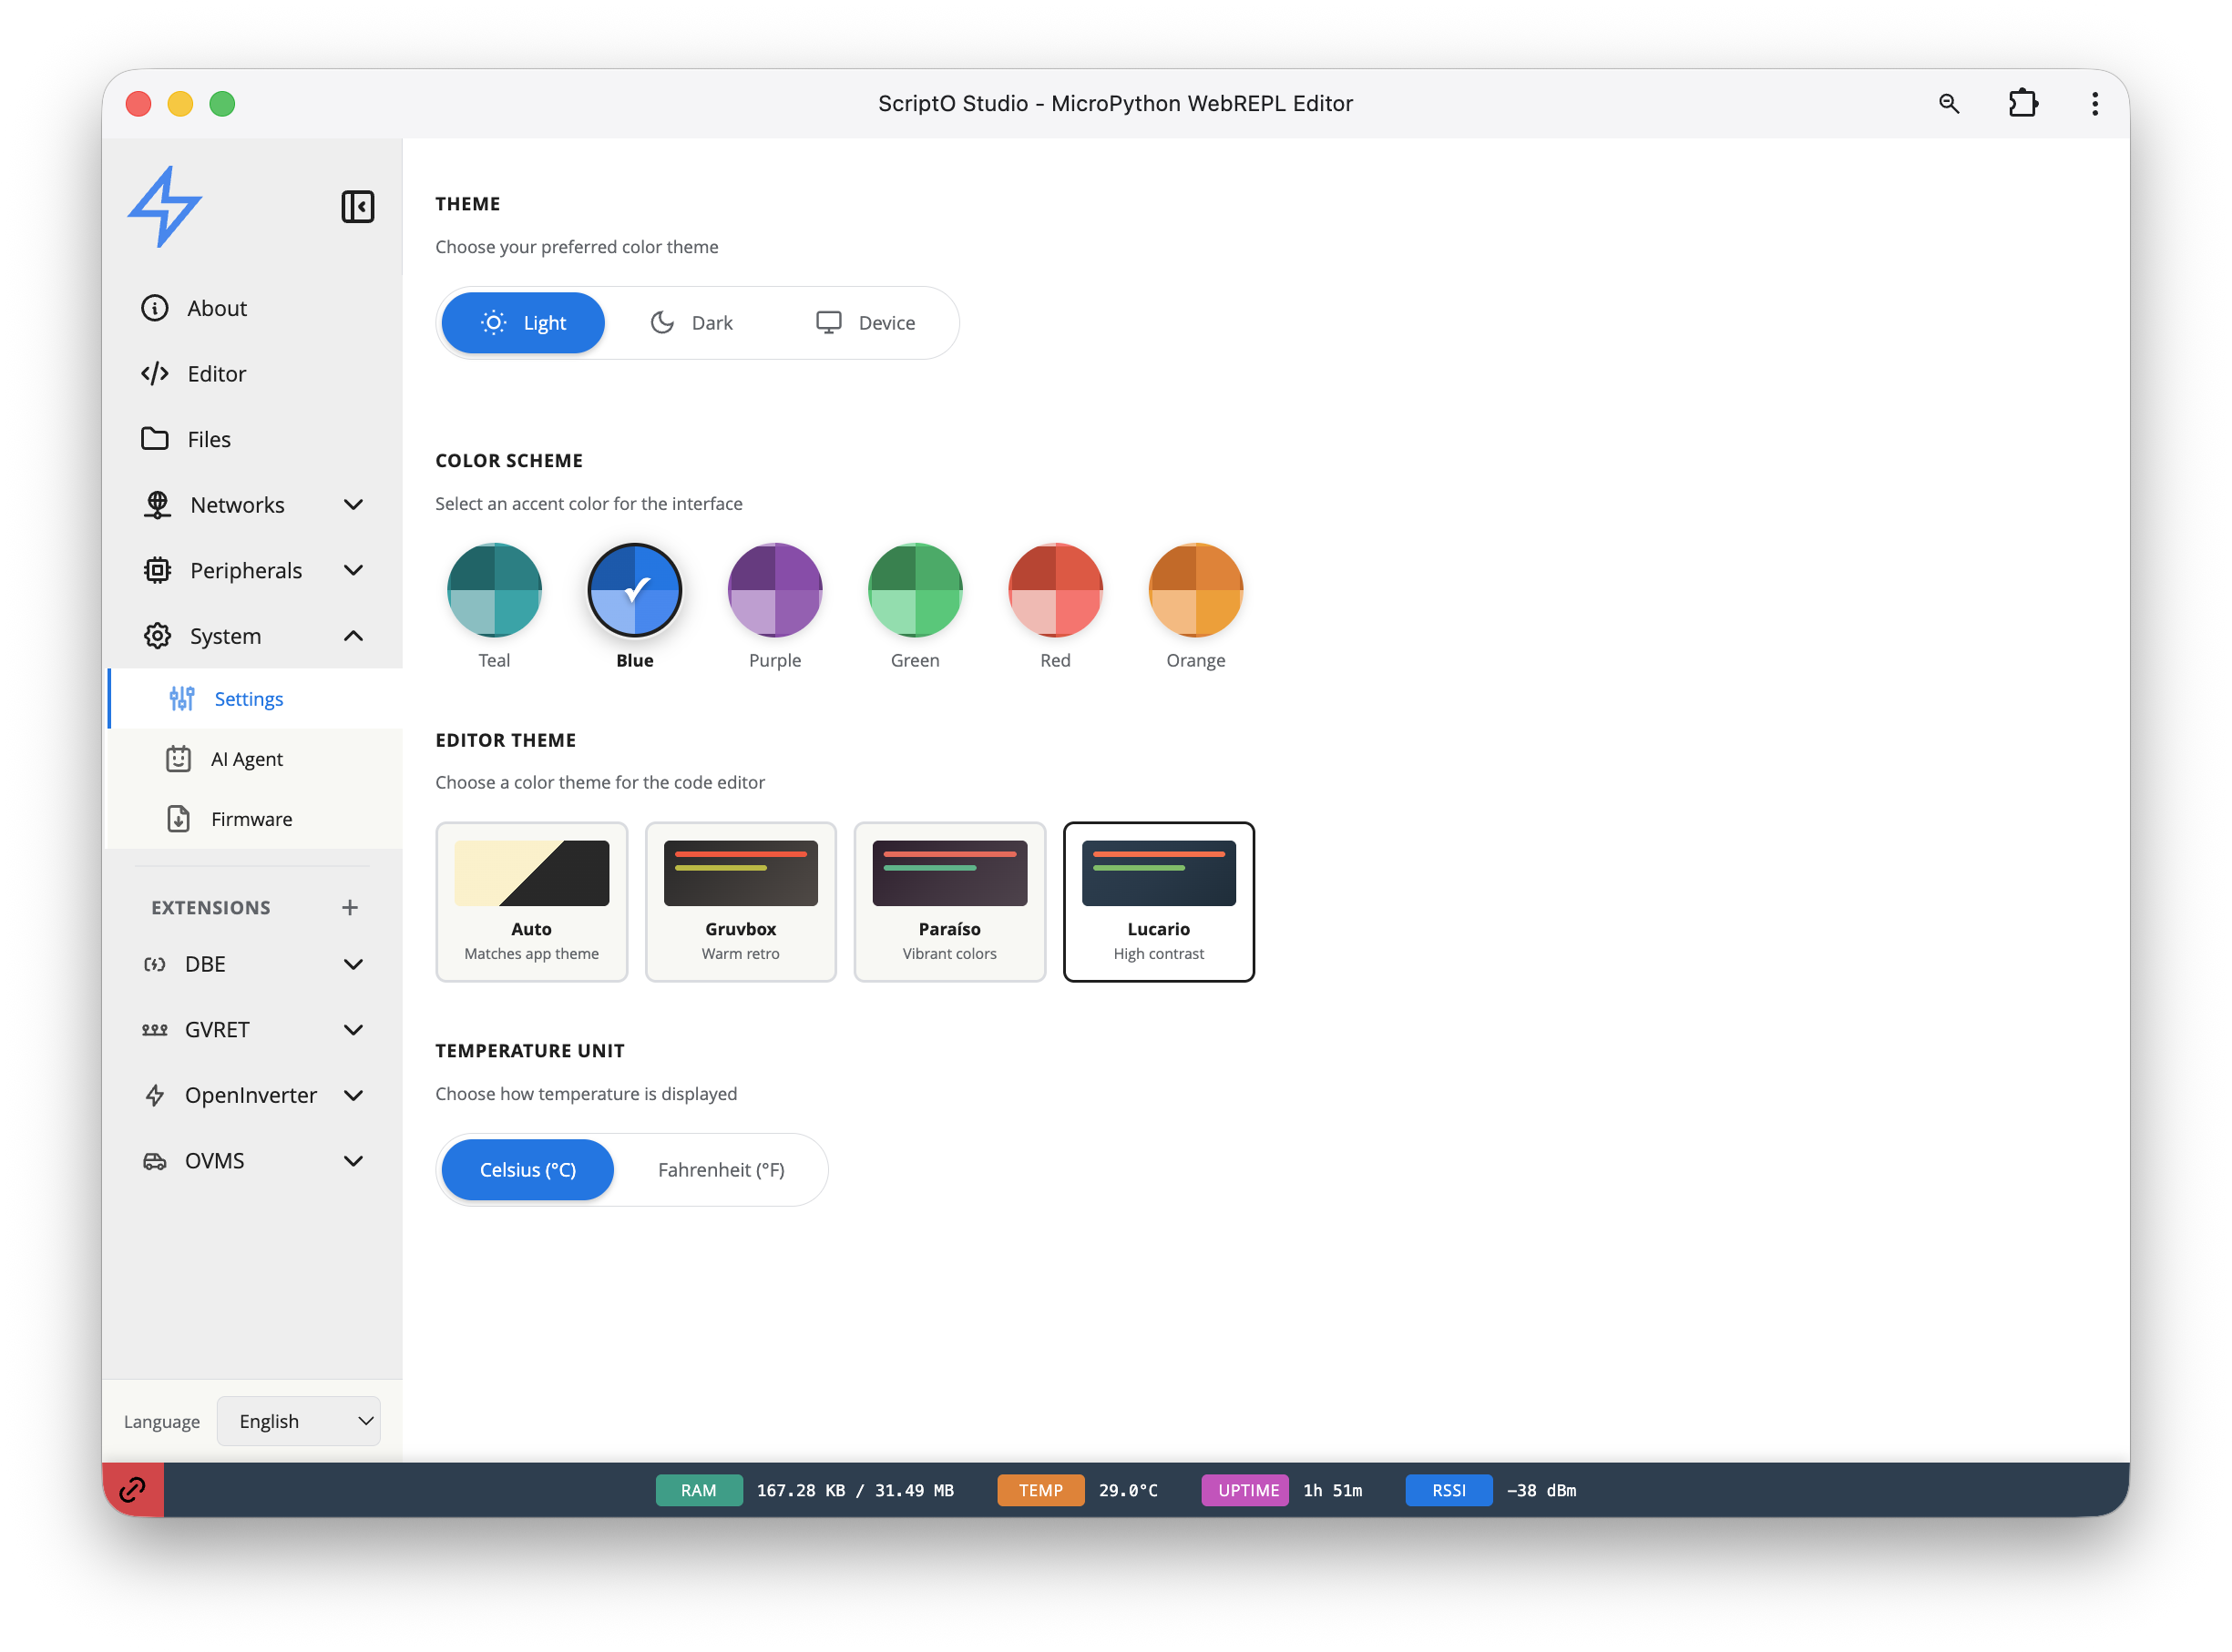
Task: Click the lightning bolt app logo
Action: coord(165,206)
